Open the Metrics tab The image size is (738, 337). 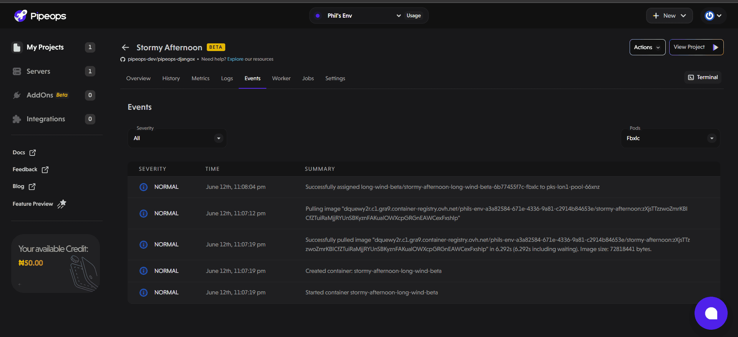pyautogui.click(x=201, y=78)
